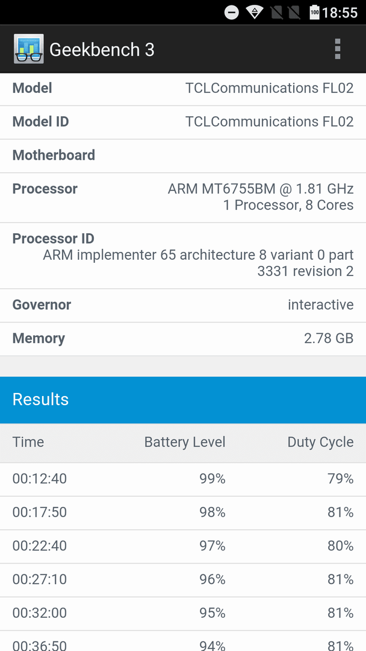The height and width of the screenshot is (651, 366).
Task: Select the Model row
Action: (183, 89)
